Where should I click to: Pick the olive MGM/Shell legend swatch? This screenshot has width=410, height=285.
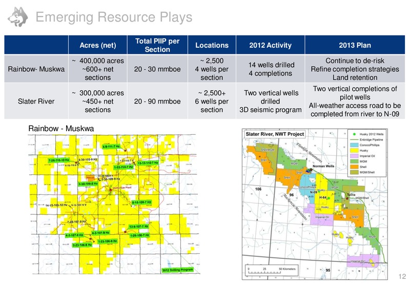(354, 172)
